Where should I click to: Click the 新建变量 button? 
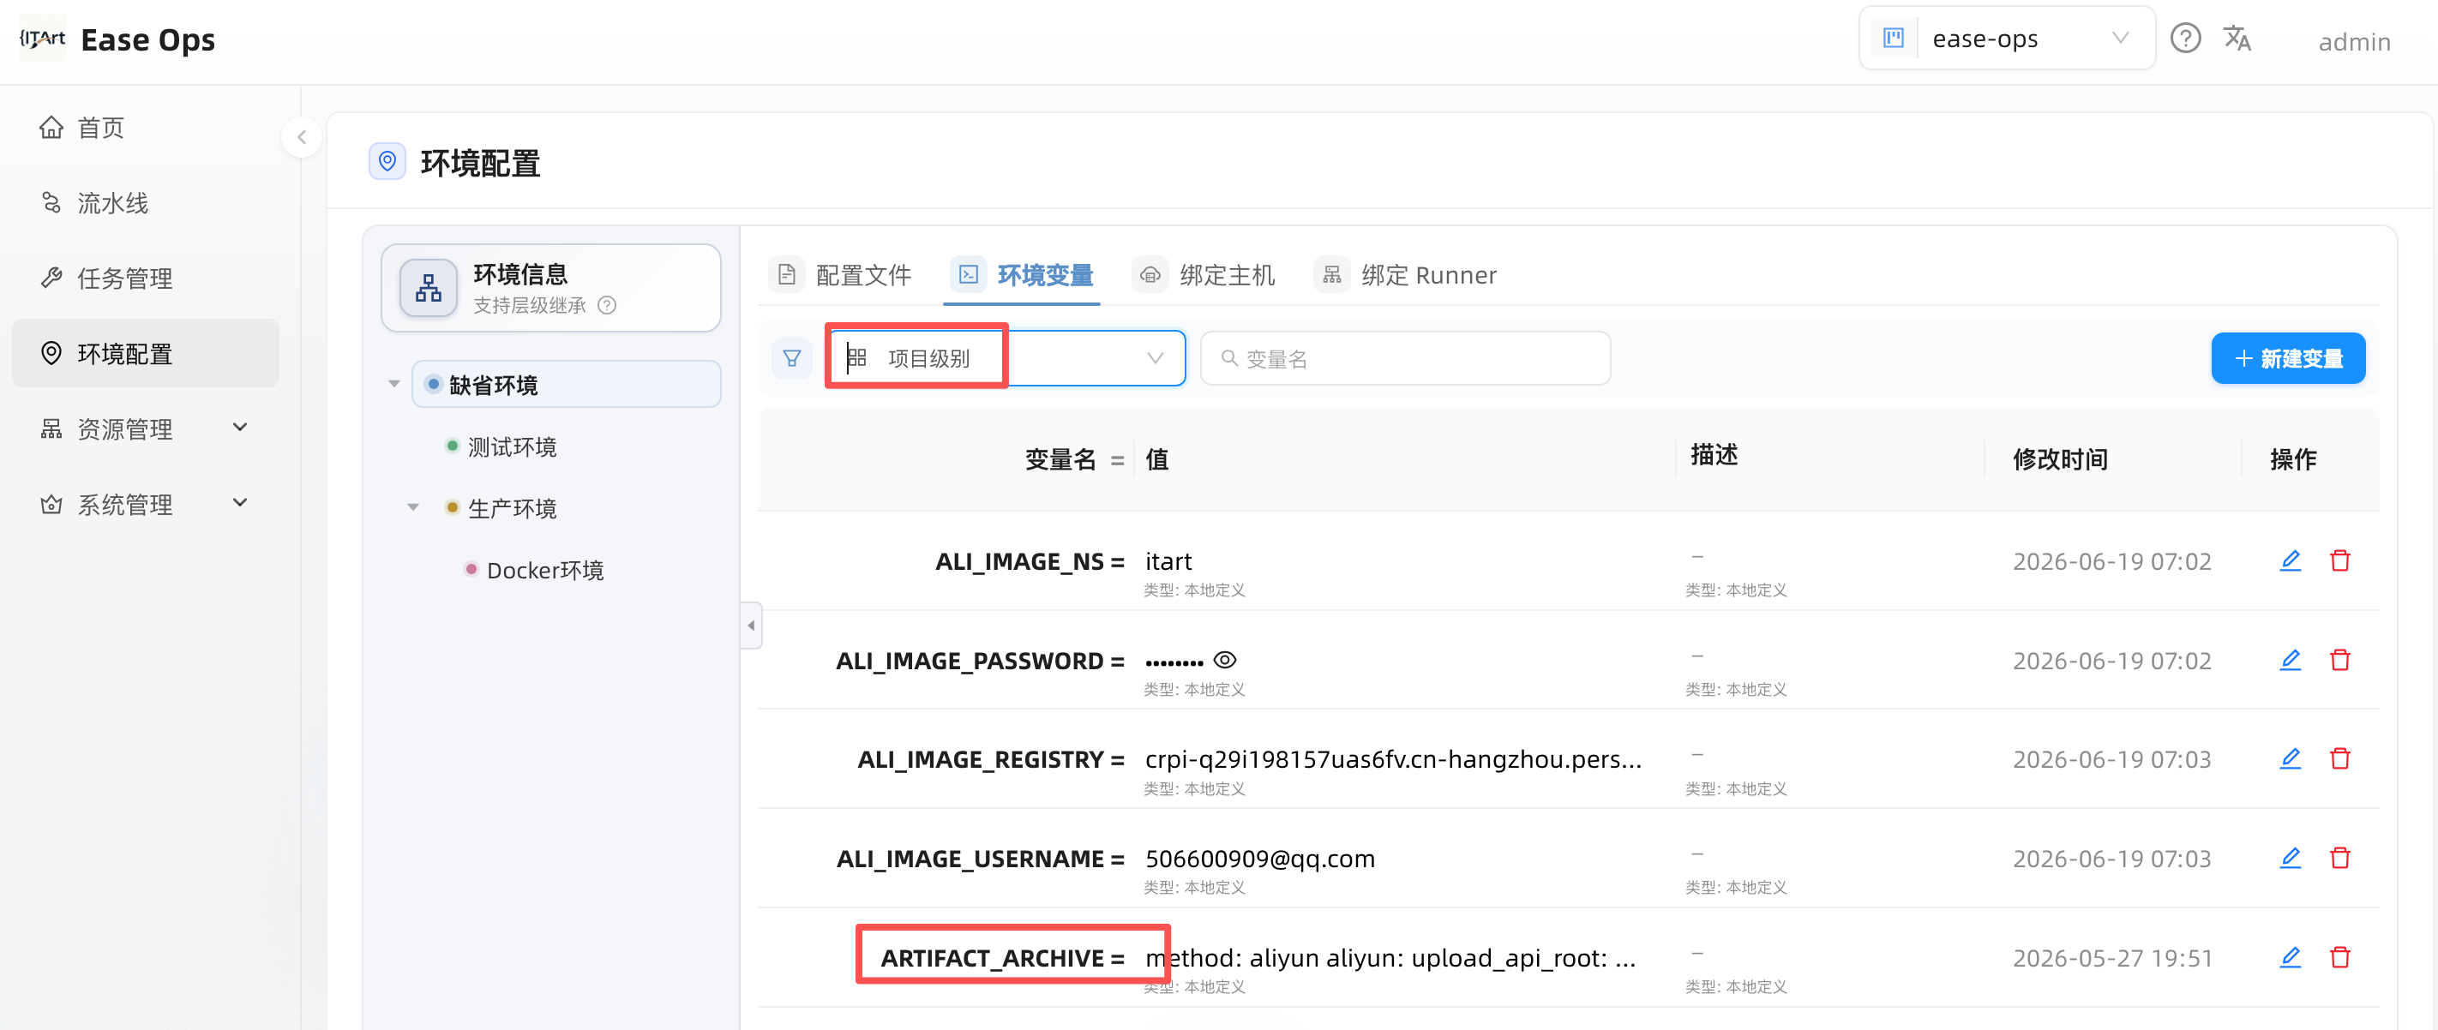(2287, 358)
